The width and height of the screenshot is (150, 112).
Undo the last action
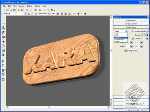27,10
